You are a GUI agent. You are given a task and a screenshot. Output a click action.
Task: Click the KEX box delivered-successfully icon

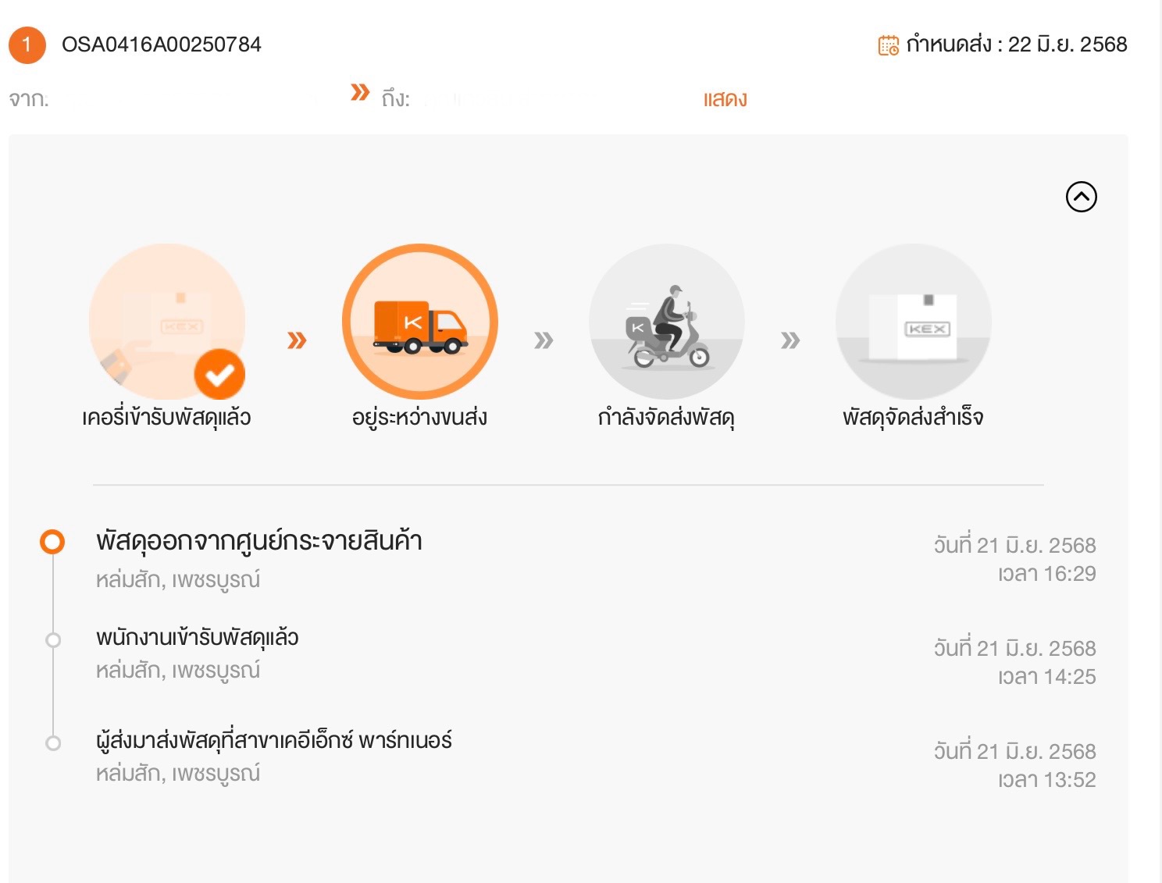coord(914,322)
